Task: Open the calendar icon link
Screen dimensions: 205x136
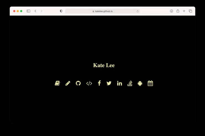Action: click(x=150, y=83)
